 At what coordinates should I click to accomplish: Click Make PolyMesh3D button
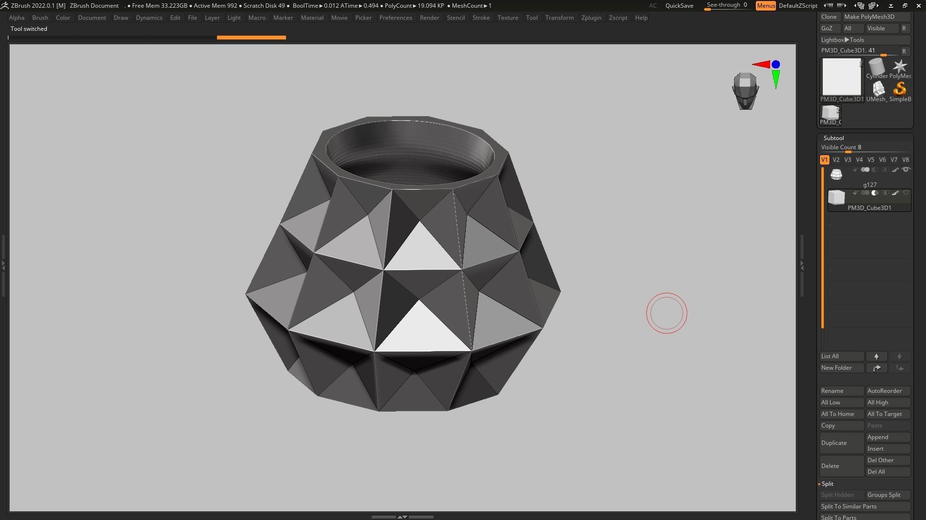(876, 17)
